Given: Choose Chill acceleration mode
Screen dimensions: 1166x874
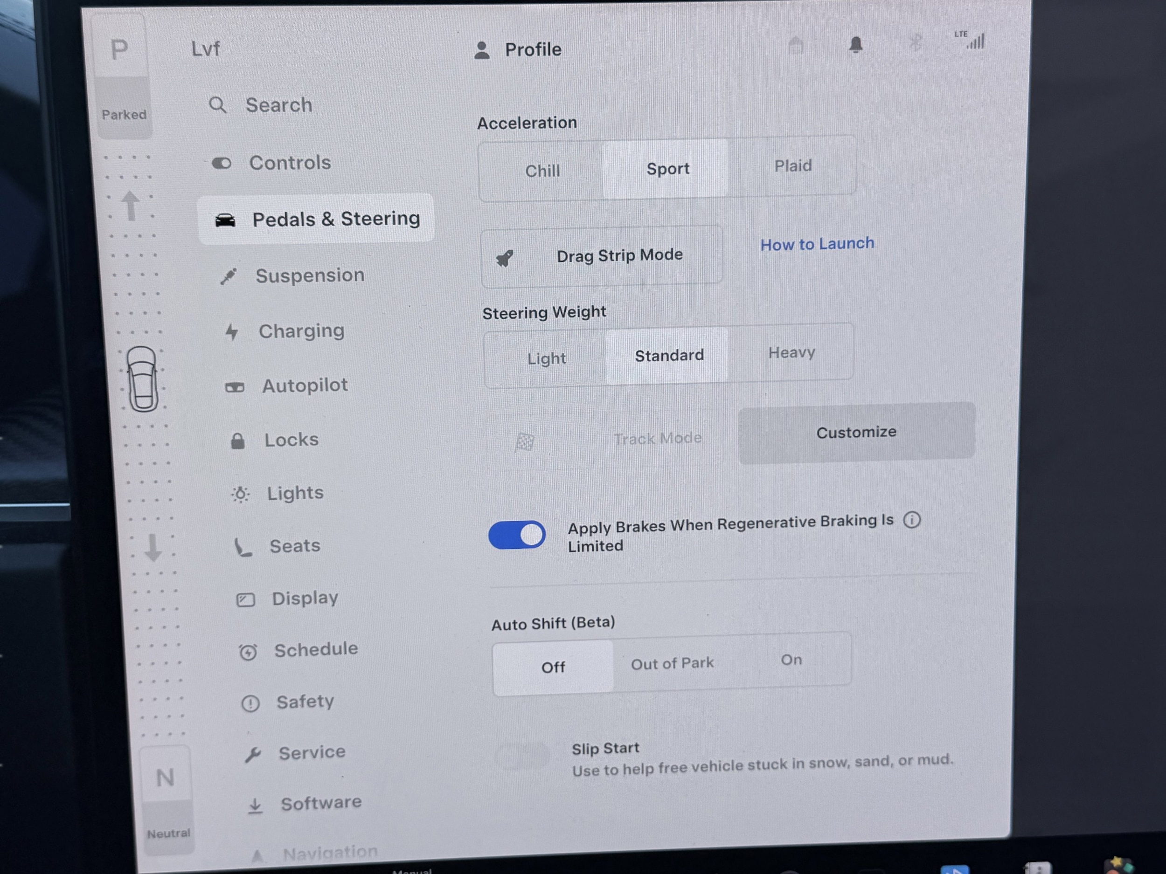Looking at the screenshot, I should 542,171.
